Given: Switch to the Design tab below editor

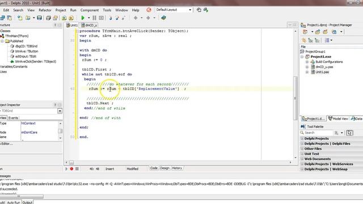Looking at the screenshot, I should pos(165,168).
